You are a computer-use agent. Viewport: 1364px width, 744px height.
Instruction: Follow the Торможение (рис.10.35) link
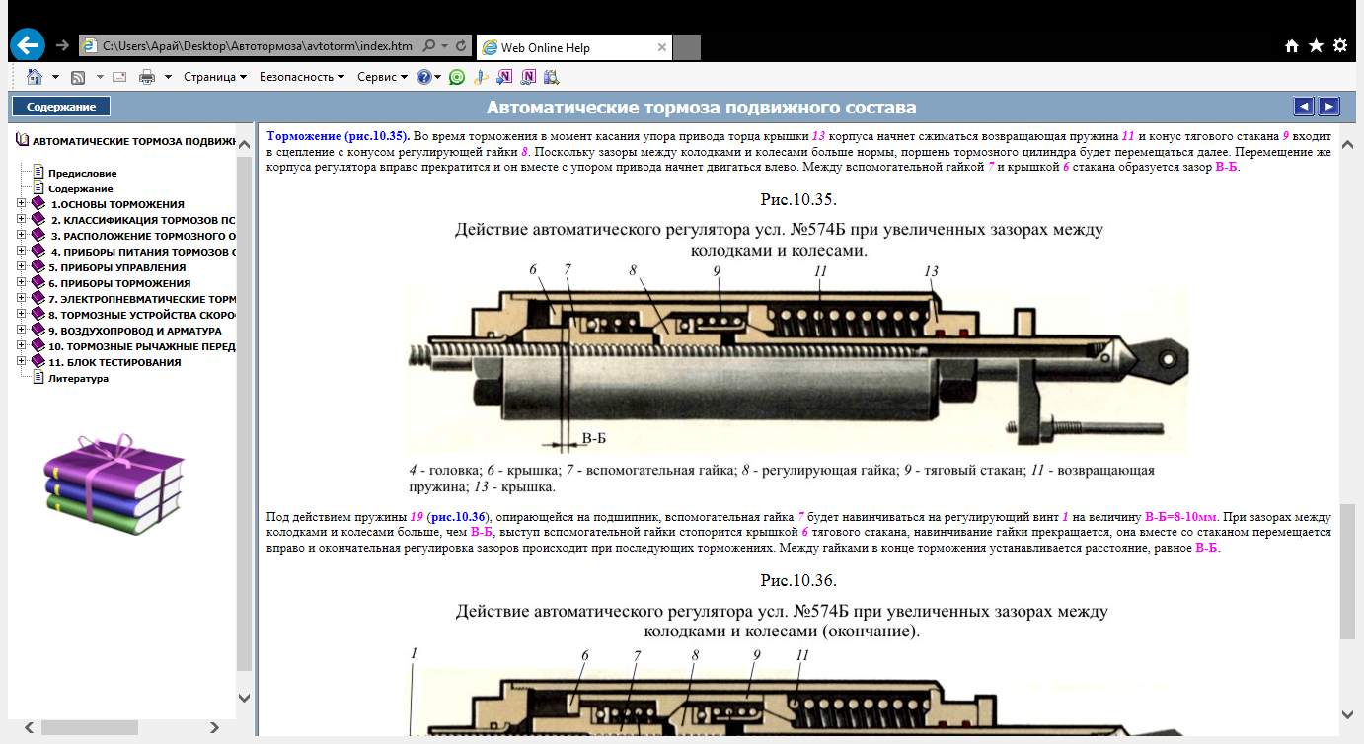click(338, 135)
